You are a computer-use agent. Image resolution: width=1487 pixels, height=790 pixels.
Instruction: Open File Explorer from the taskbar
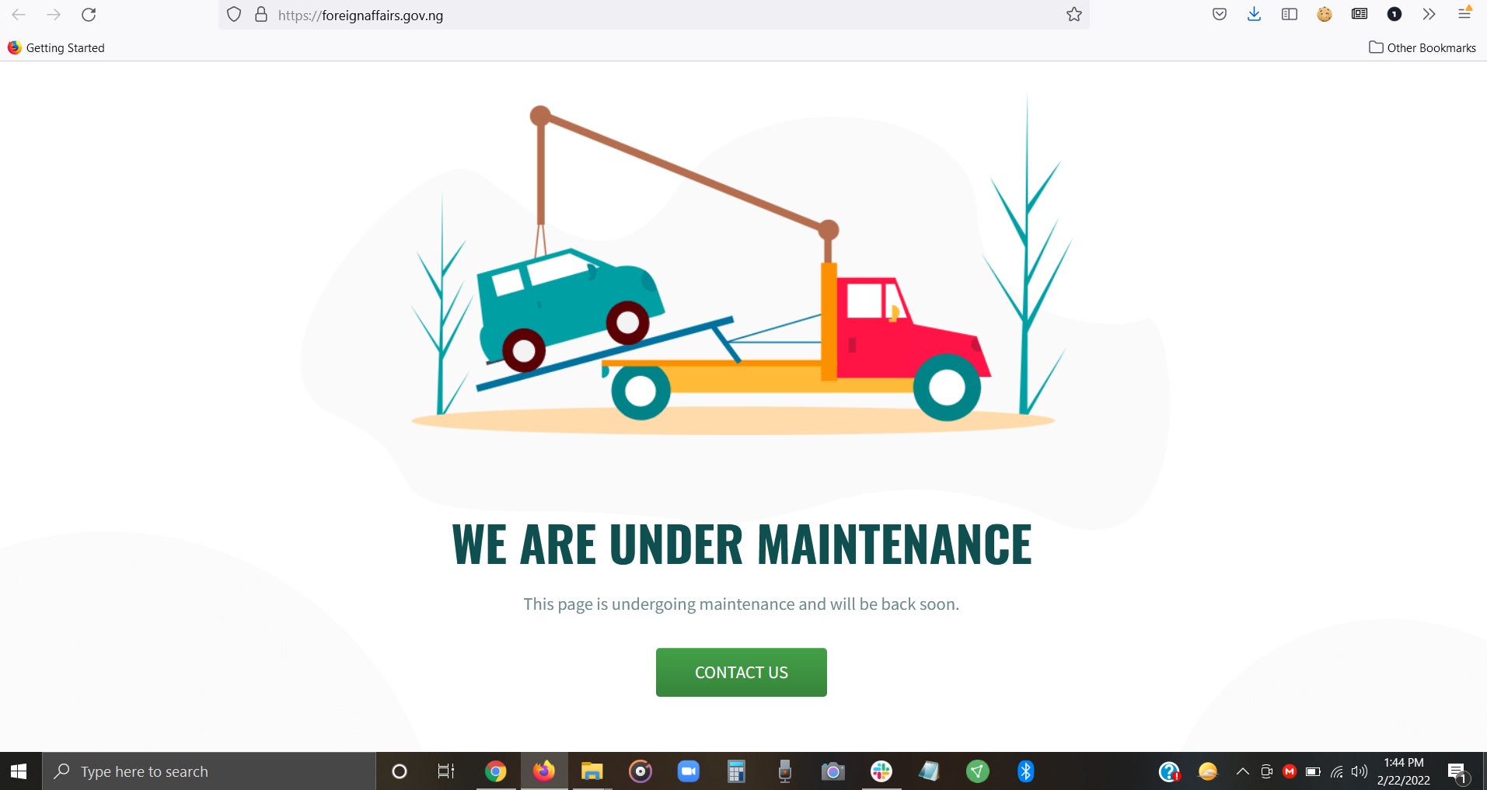tap(592, 771)
